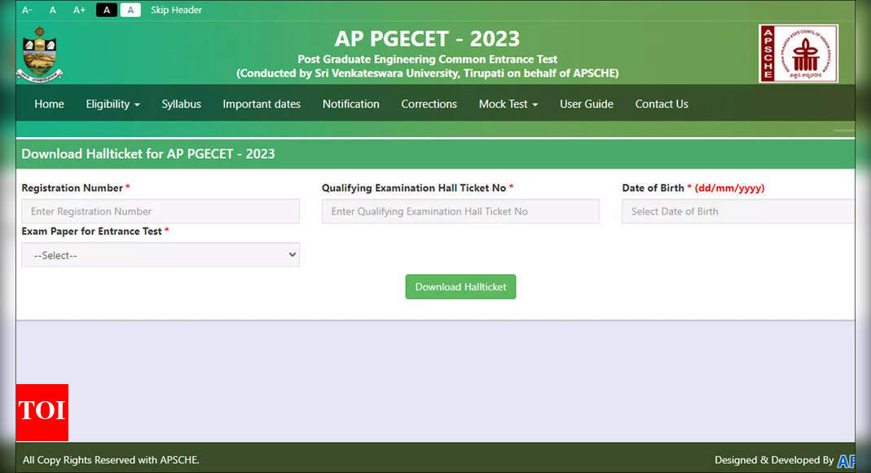
Task: Click the 'Download Hallticket for AP PGECET - 2023' heading
Action: [x=148, y=154]
